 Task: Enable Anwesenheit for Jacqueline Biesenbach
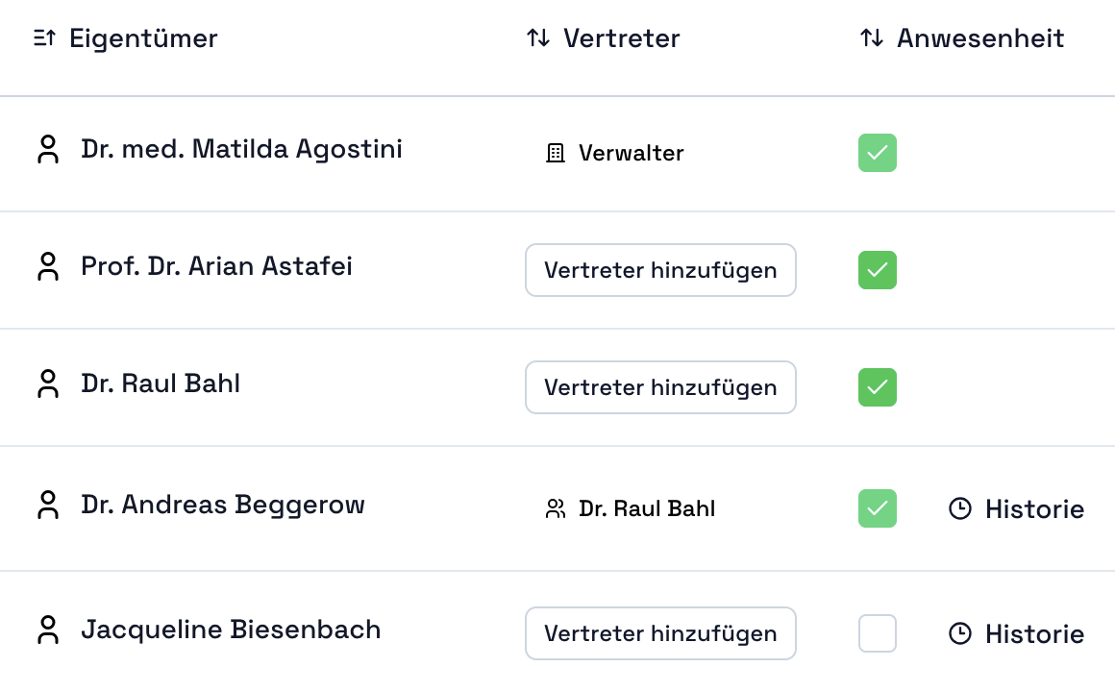[877, 633]
